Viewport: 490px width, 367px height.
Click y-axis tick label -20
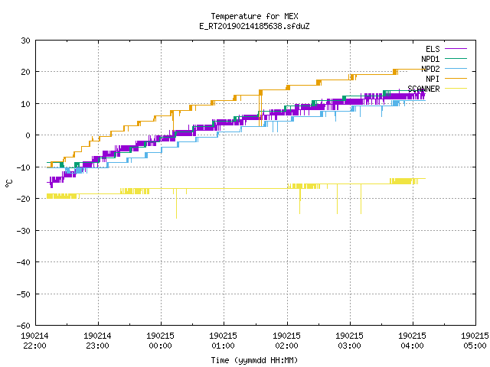(x=24, y=199)
